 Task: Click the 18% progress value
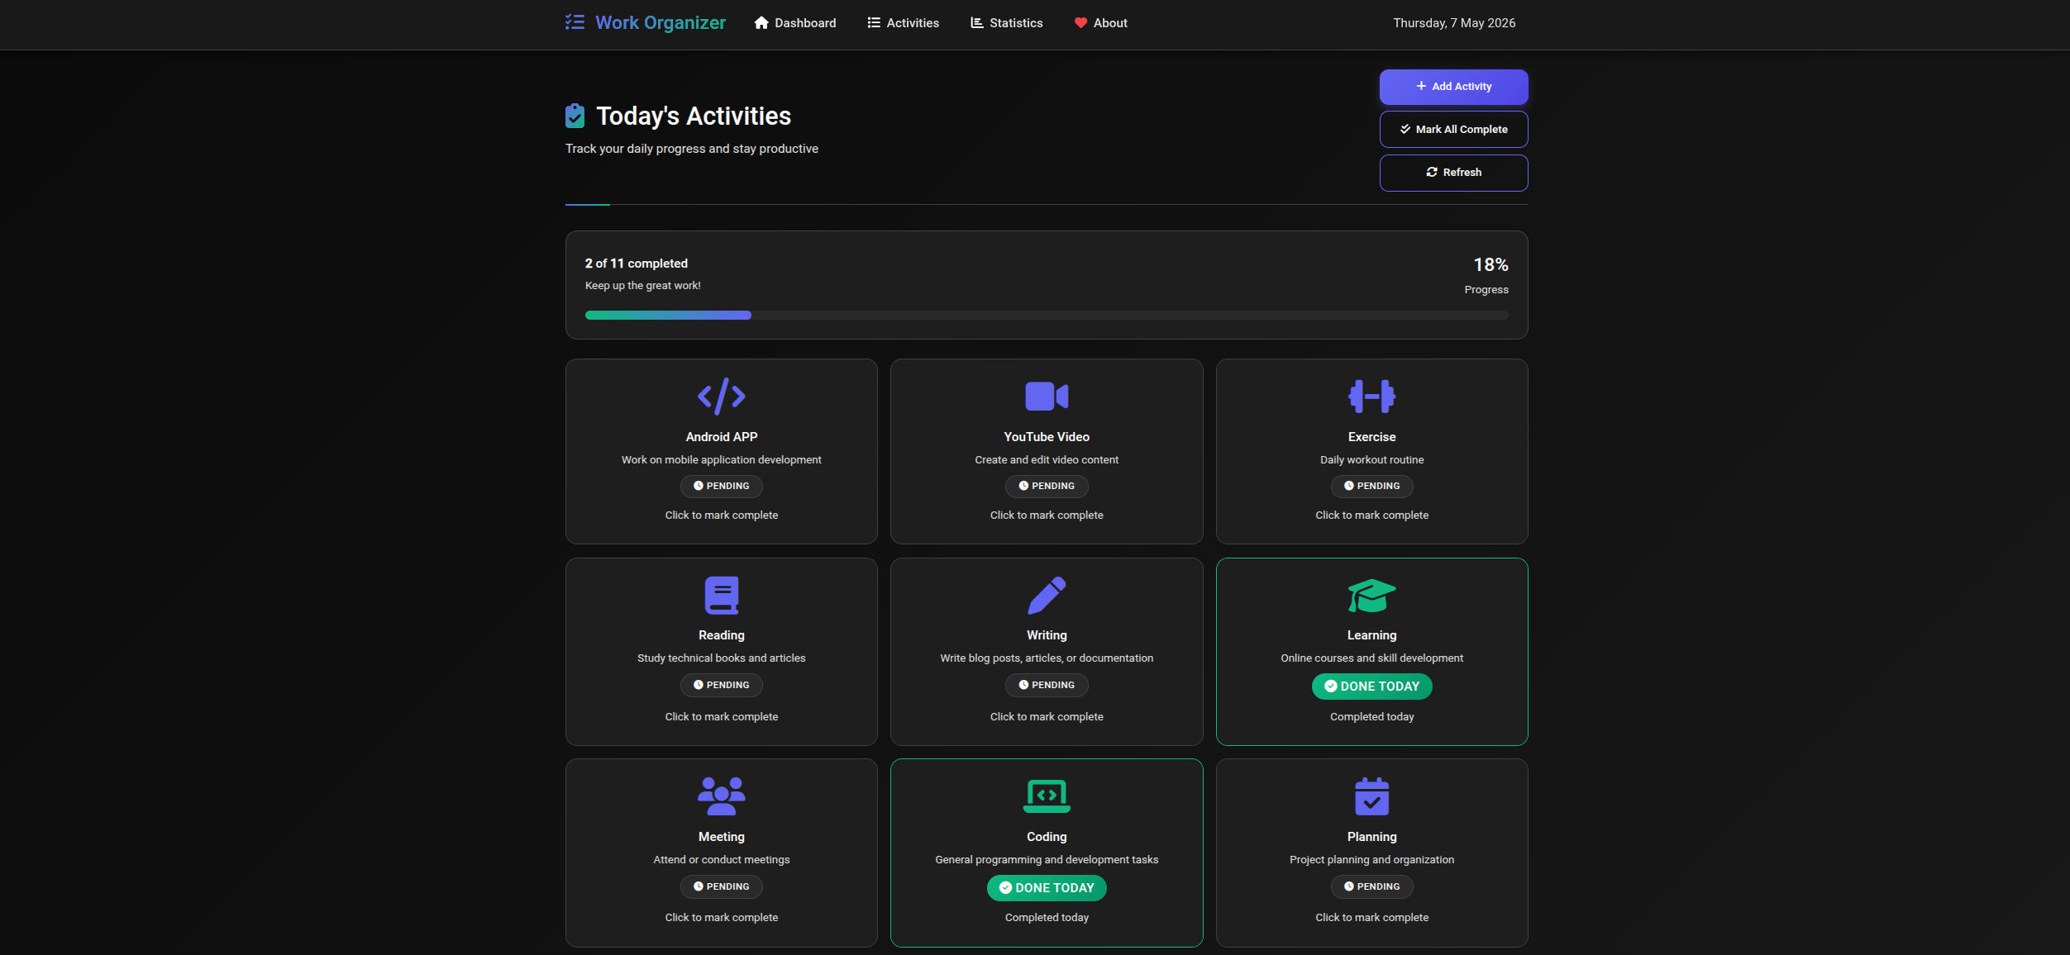[x=1490, y=264]
